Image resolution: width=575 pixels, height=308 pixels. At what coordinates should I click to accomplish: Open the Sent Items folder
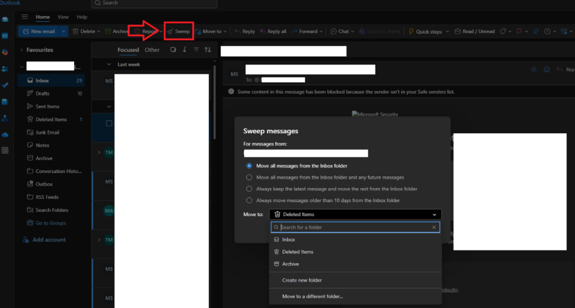tap(51, 106)
